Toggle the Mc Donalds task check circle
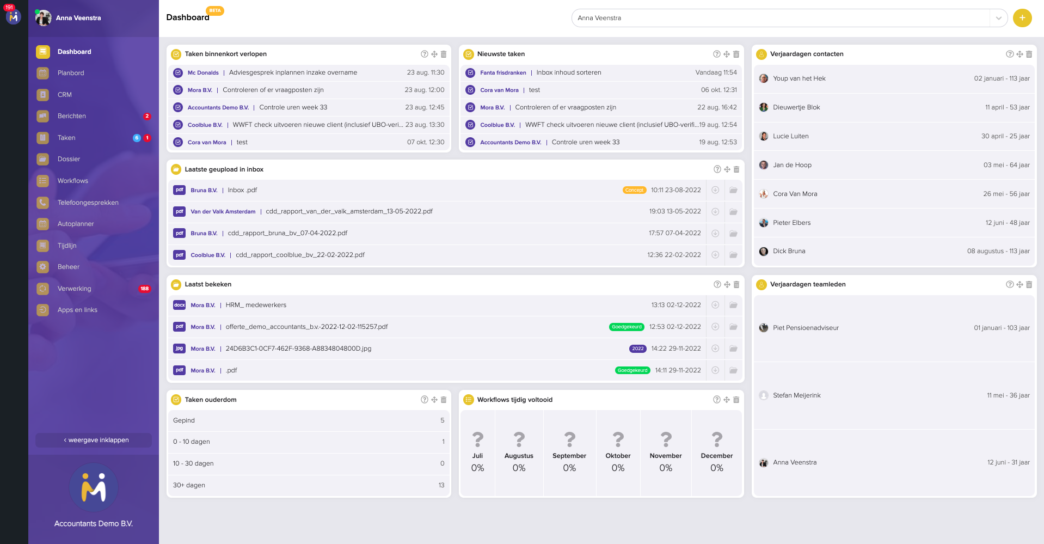This screenshot has height=544, width=1044. (178, 72)
